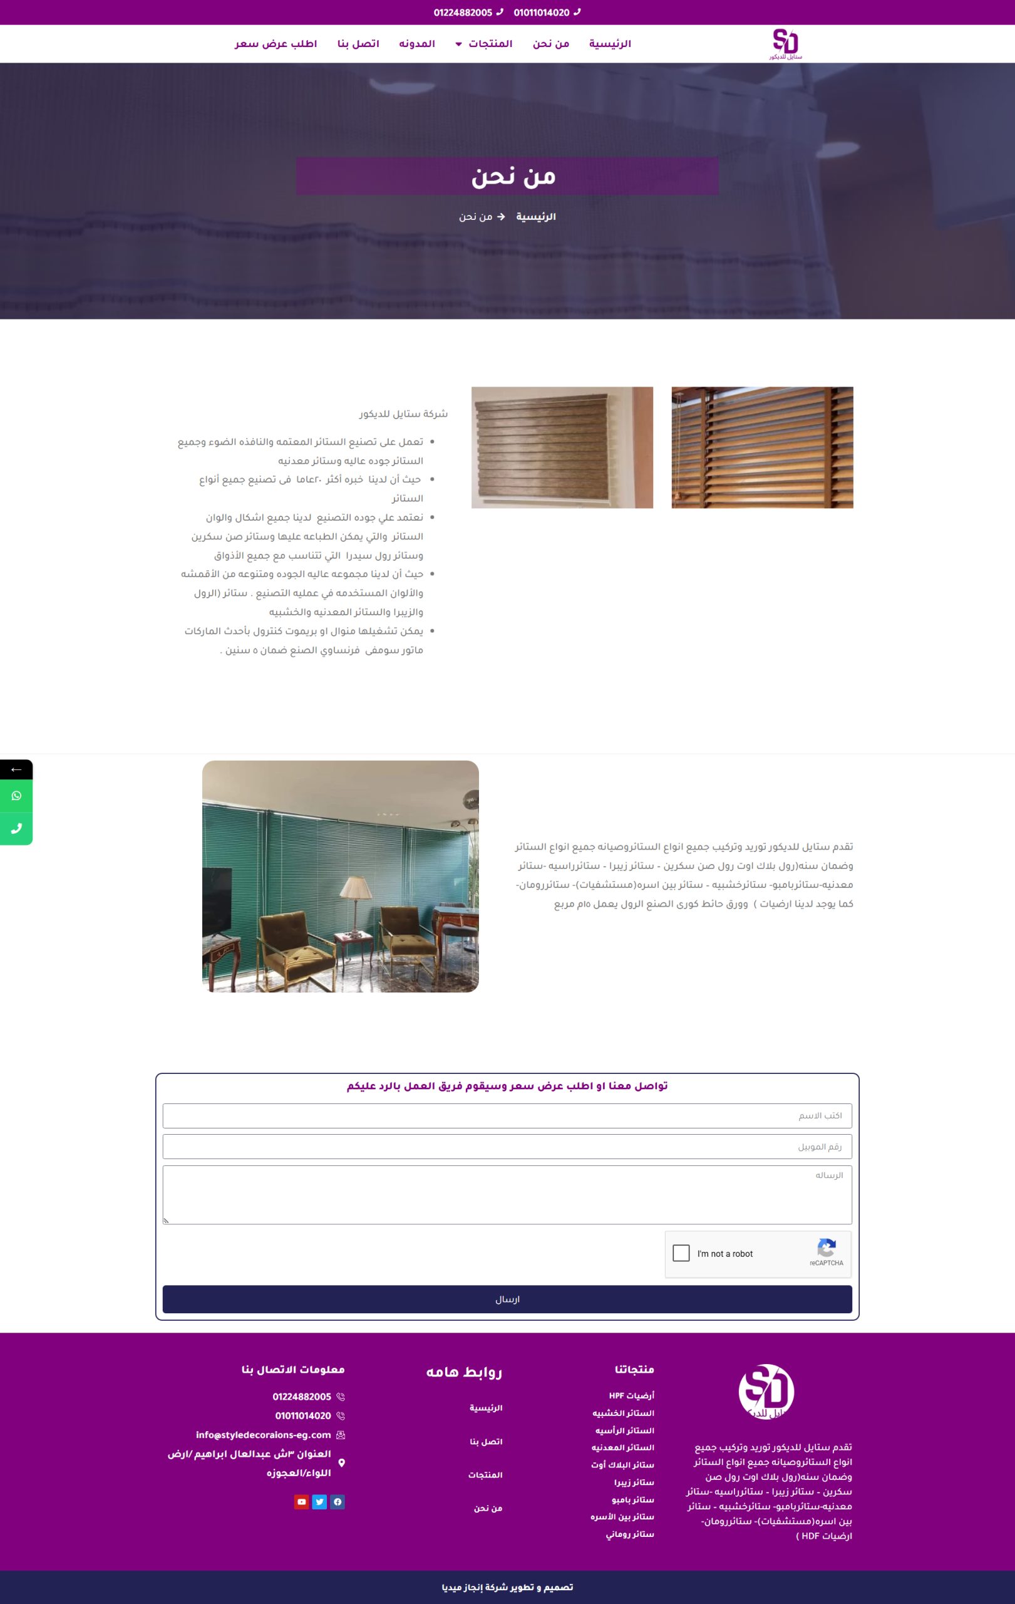Screen dimensions: 1015x1604
Task: Open the ستائر روماني footer product link
Action: point(631,1534)
